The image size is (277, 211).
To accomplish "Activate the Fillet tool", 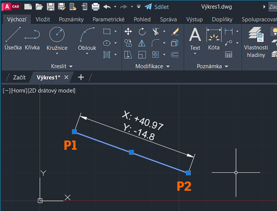I will (x=155, y=43).
